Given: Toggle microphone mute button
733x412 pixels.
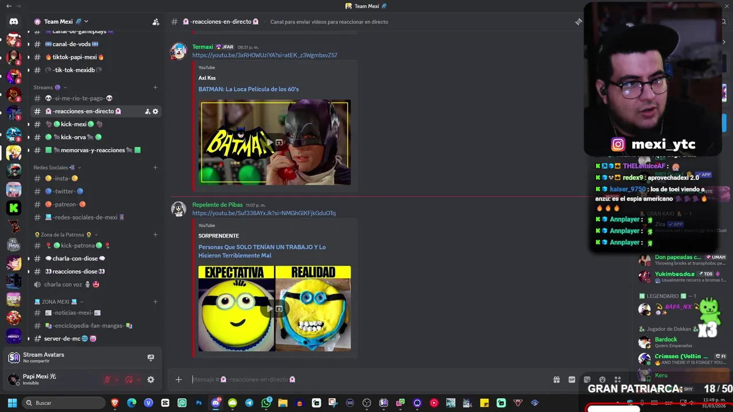Looking at the screenshot, I should point(107,379).
